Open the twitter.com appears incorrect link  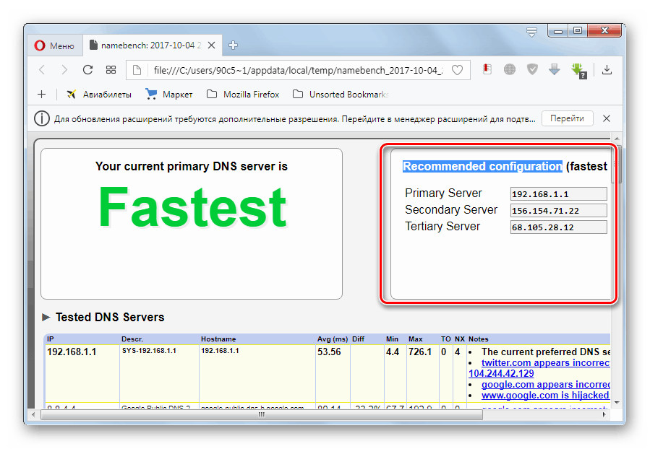click(546, 363)
